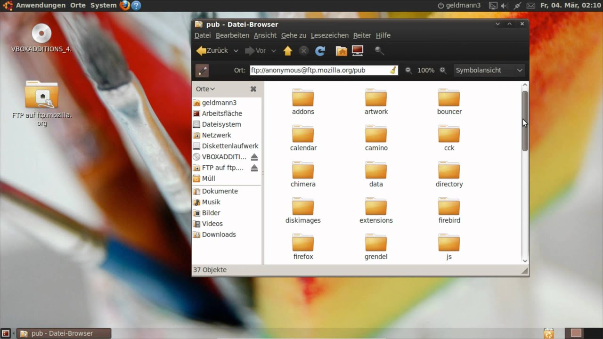
Task: Open the Datei menu
Action: click(x=203, y=35)
